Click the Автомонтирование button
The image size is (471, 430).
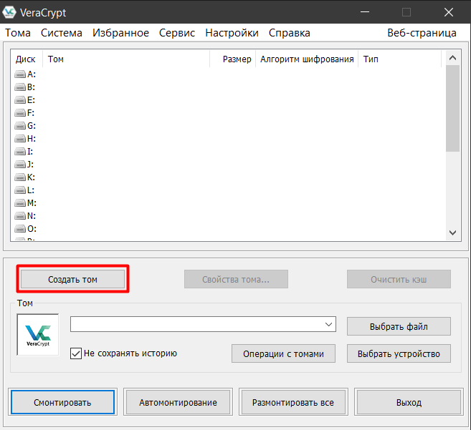pos(178,402)
